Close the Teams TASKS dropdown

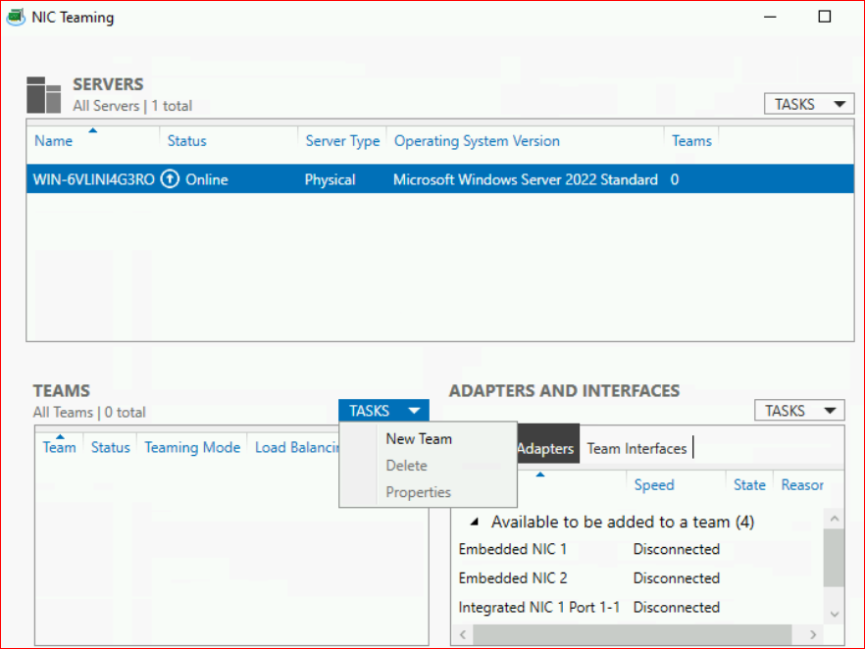(383, 411)
